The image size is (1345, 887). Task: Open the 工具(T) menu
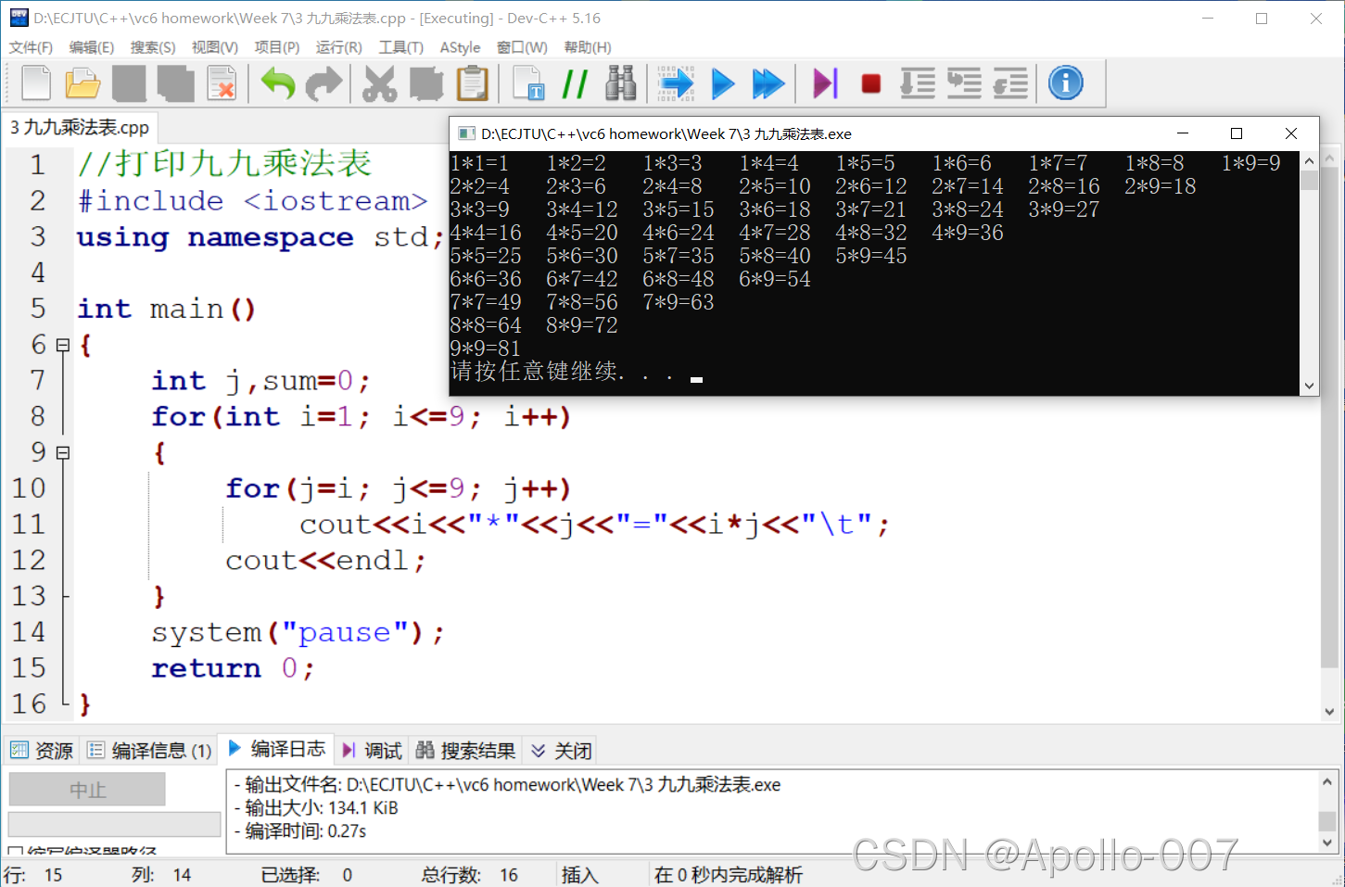pos(400,47)
